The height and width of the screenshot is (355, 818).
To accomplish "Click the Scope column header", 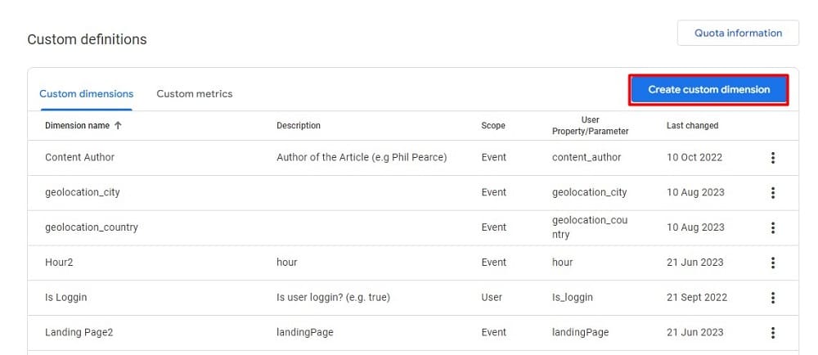I will click(493, 126).
